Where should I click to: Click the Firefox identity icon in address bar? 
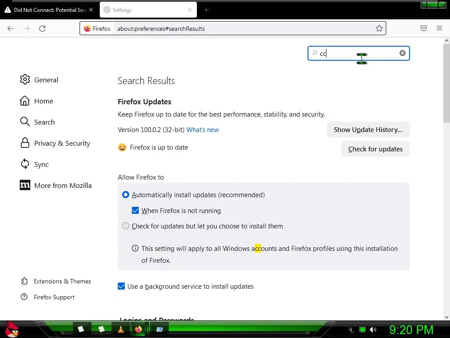click(x=87, y=29)
